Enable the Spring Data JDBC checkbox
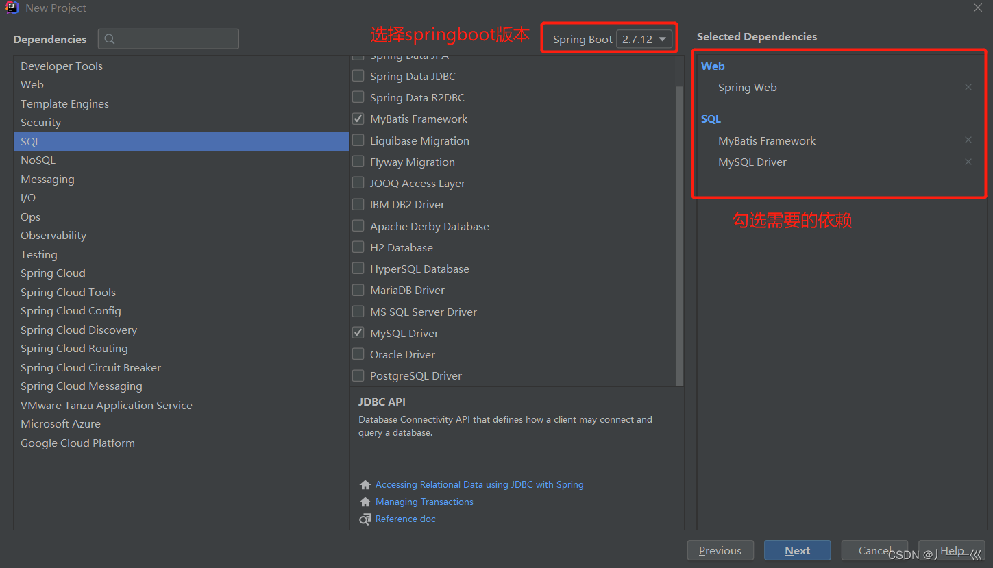The height and width of the screenshot is (568, 993). click(x=358, y=76)
